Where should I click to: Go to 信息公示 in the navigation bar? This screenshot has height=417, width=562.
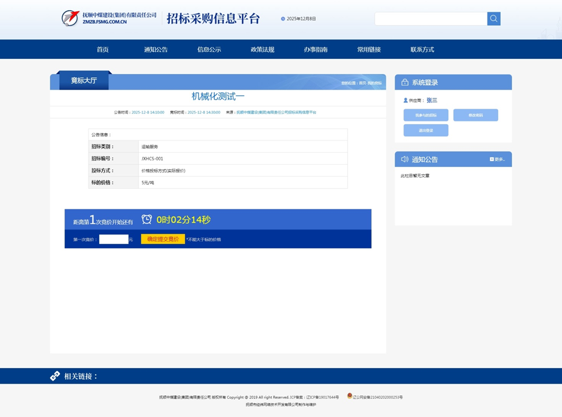pos(209,49)
